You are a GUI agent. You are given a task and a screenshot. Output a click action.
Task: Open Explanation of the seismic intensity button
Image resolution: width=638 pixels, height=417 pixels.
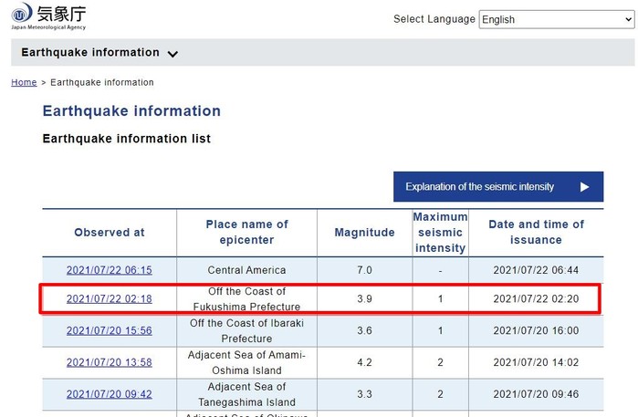pyautogui.click(x=498, y=187)
